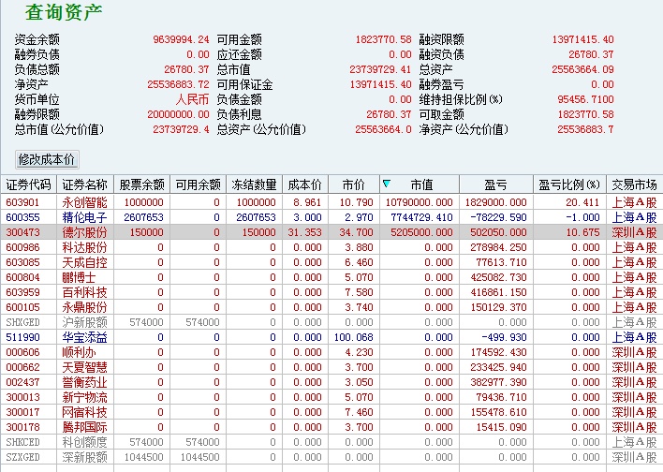Click the 股票余额 column header

point(141,184)
